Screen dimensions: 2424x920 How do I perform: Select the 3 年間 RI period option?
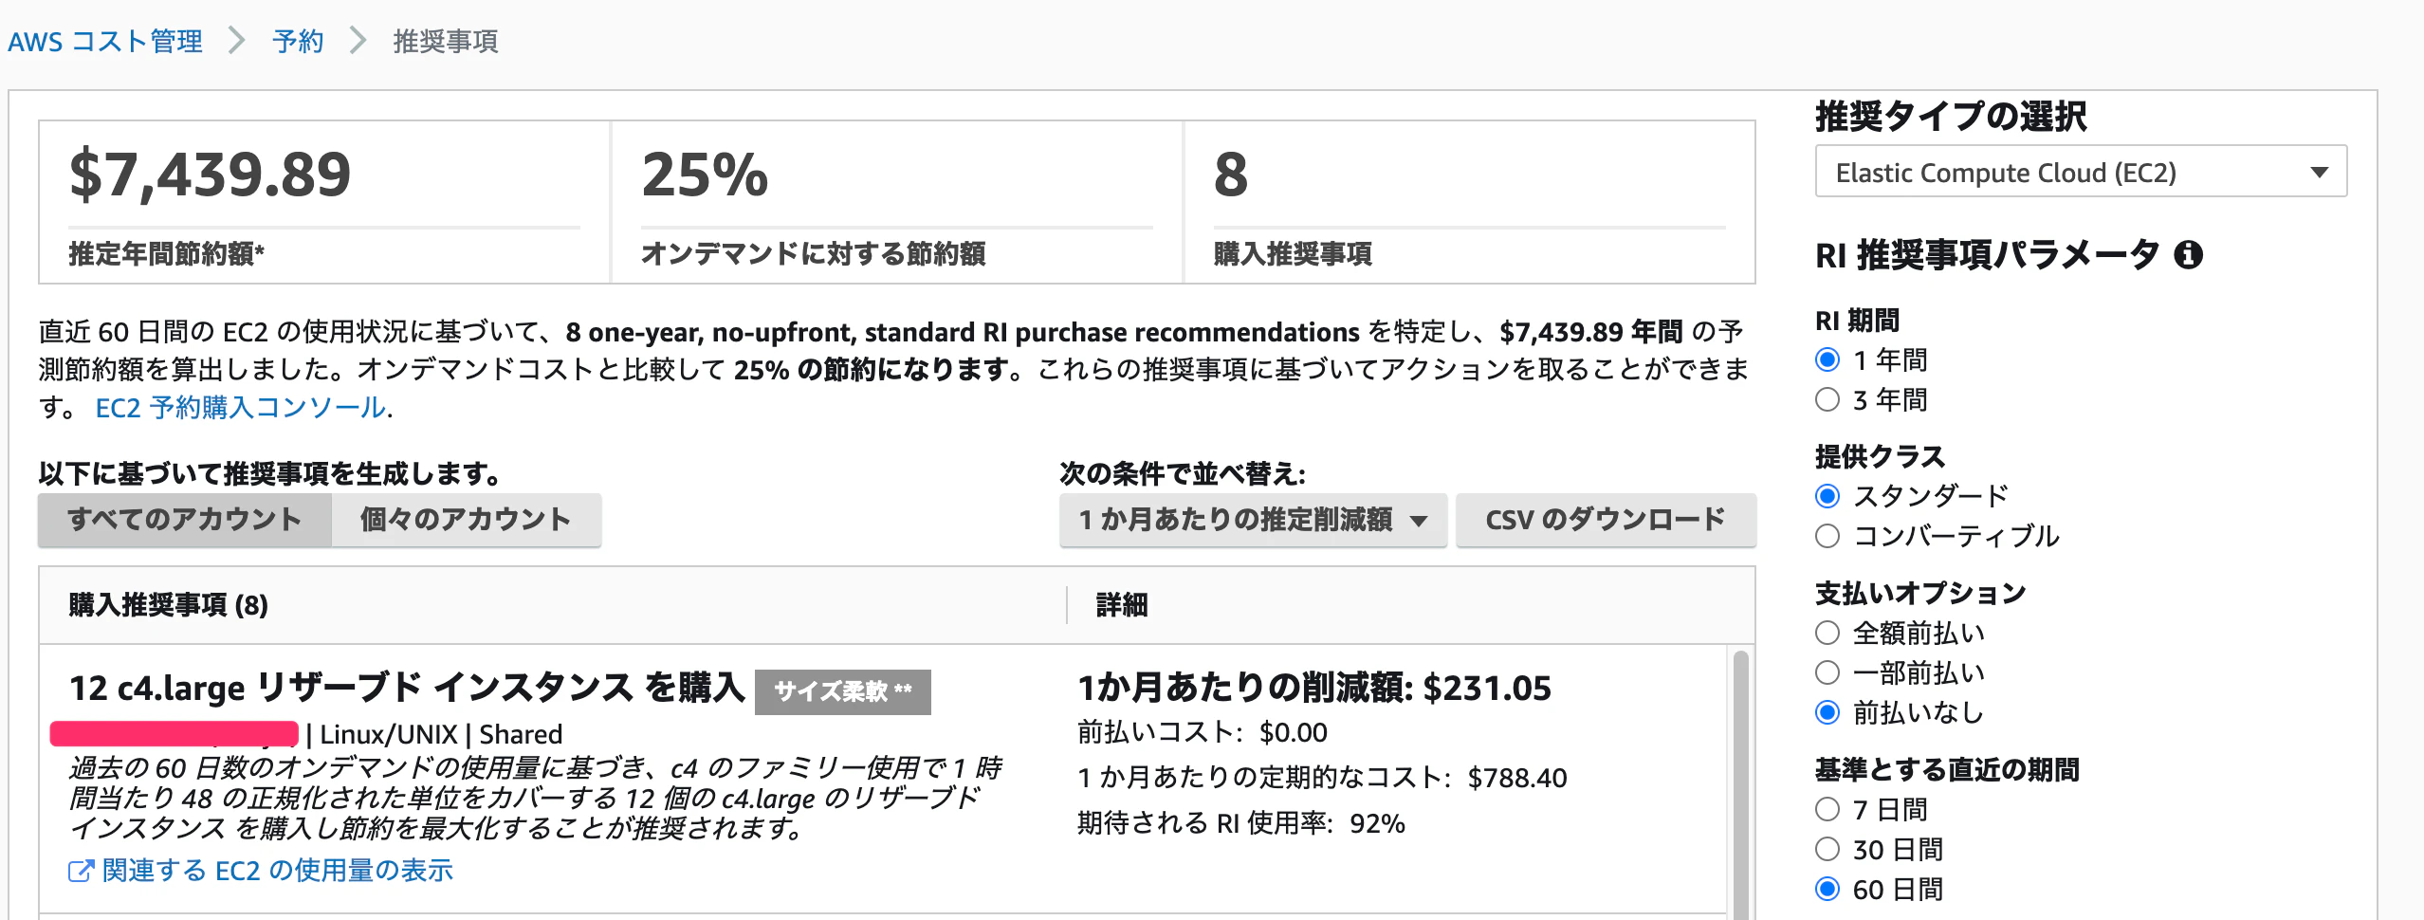(x=1826, y=400)
